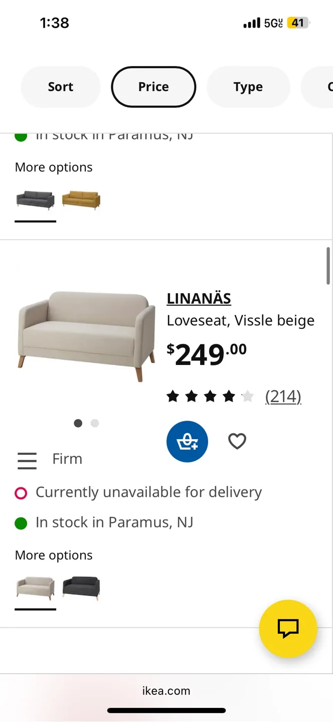The width and height of the screenshot is (333, 722).
Task: Show the second LINANÄS image dot
Action: tap(95, 423)
